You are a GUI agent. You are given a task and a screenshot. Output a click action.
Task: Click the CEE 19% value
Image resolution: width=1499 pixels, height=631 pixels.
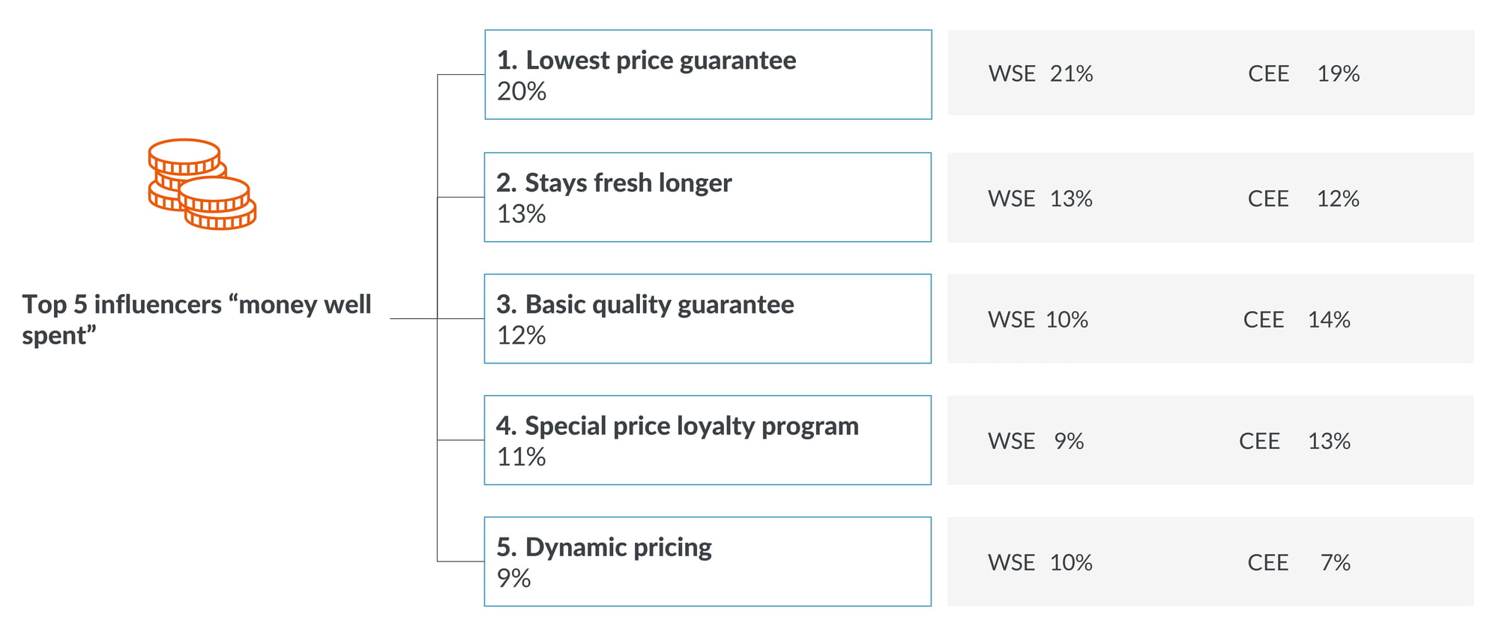(1303, 73)
